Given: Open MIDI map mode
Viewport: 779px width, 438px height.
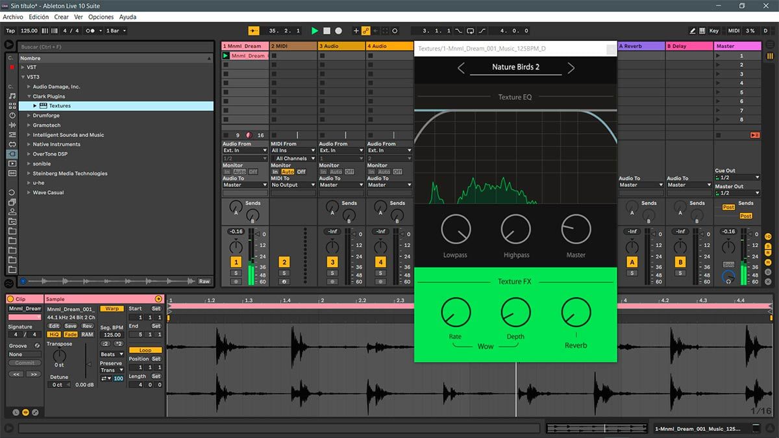Looking at the screenshot, I should 734,30.
